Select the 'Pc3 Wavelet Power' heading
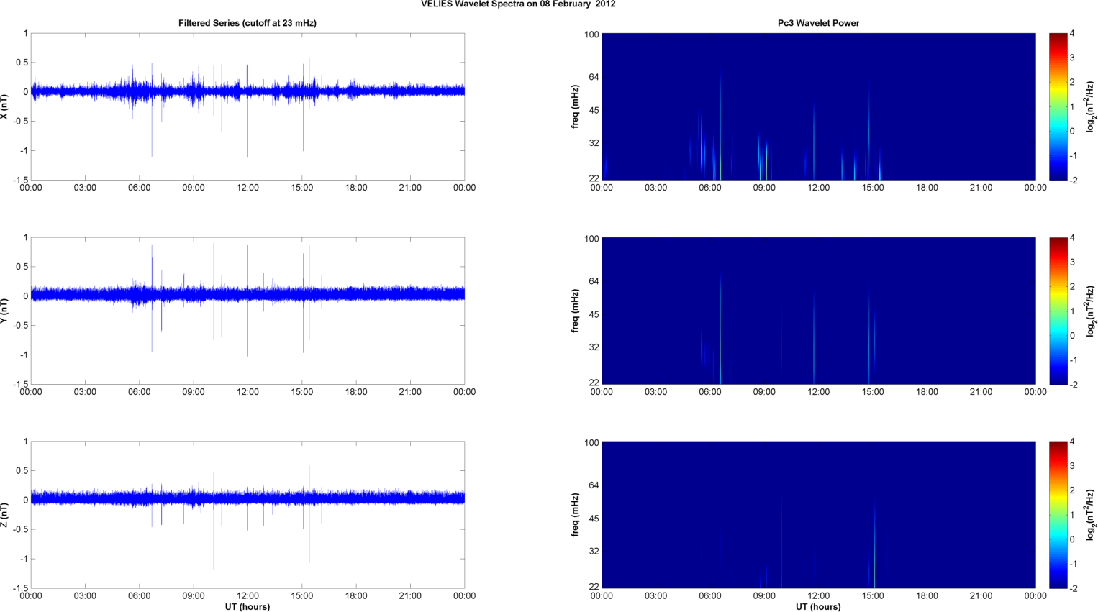 pyautogui.click(x=818, y=23)
